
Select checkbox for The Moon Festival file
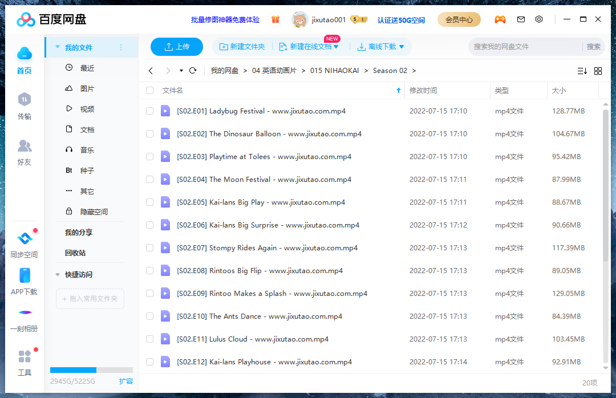click(149, 180)
